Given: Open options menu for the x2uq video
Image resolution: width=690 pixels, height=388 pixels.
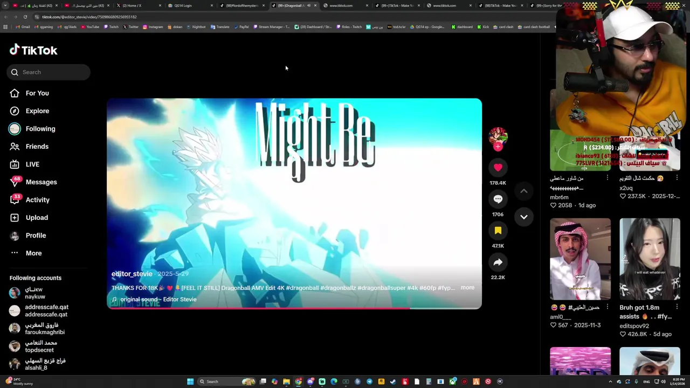Looking at the screenshot, I should 677,178.
